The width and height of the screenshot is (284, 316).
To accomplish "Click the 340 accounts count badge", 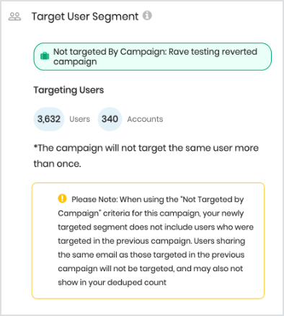I will (x=110, y=119).
